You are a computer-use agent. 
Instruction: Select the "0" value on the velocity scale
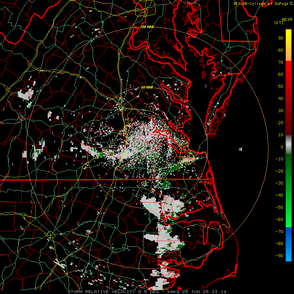(x=282, y=147)
